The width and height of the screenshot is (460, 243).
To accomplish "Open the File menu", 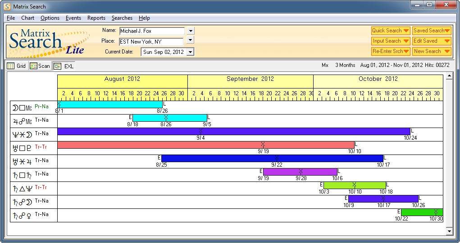I will coord(10,18).
